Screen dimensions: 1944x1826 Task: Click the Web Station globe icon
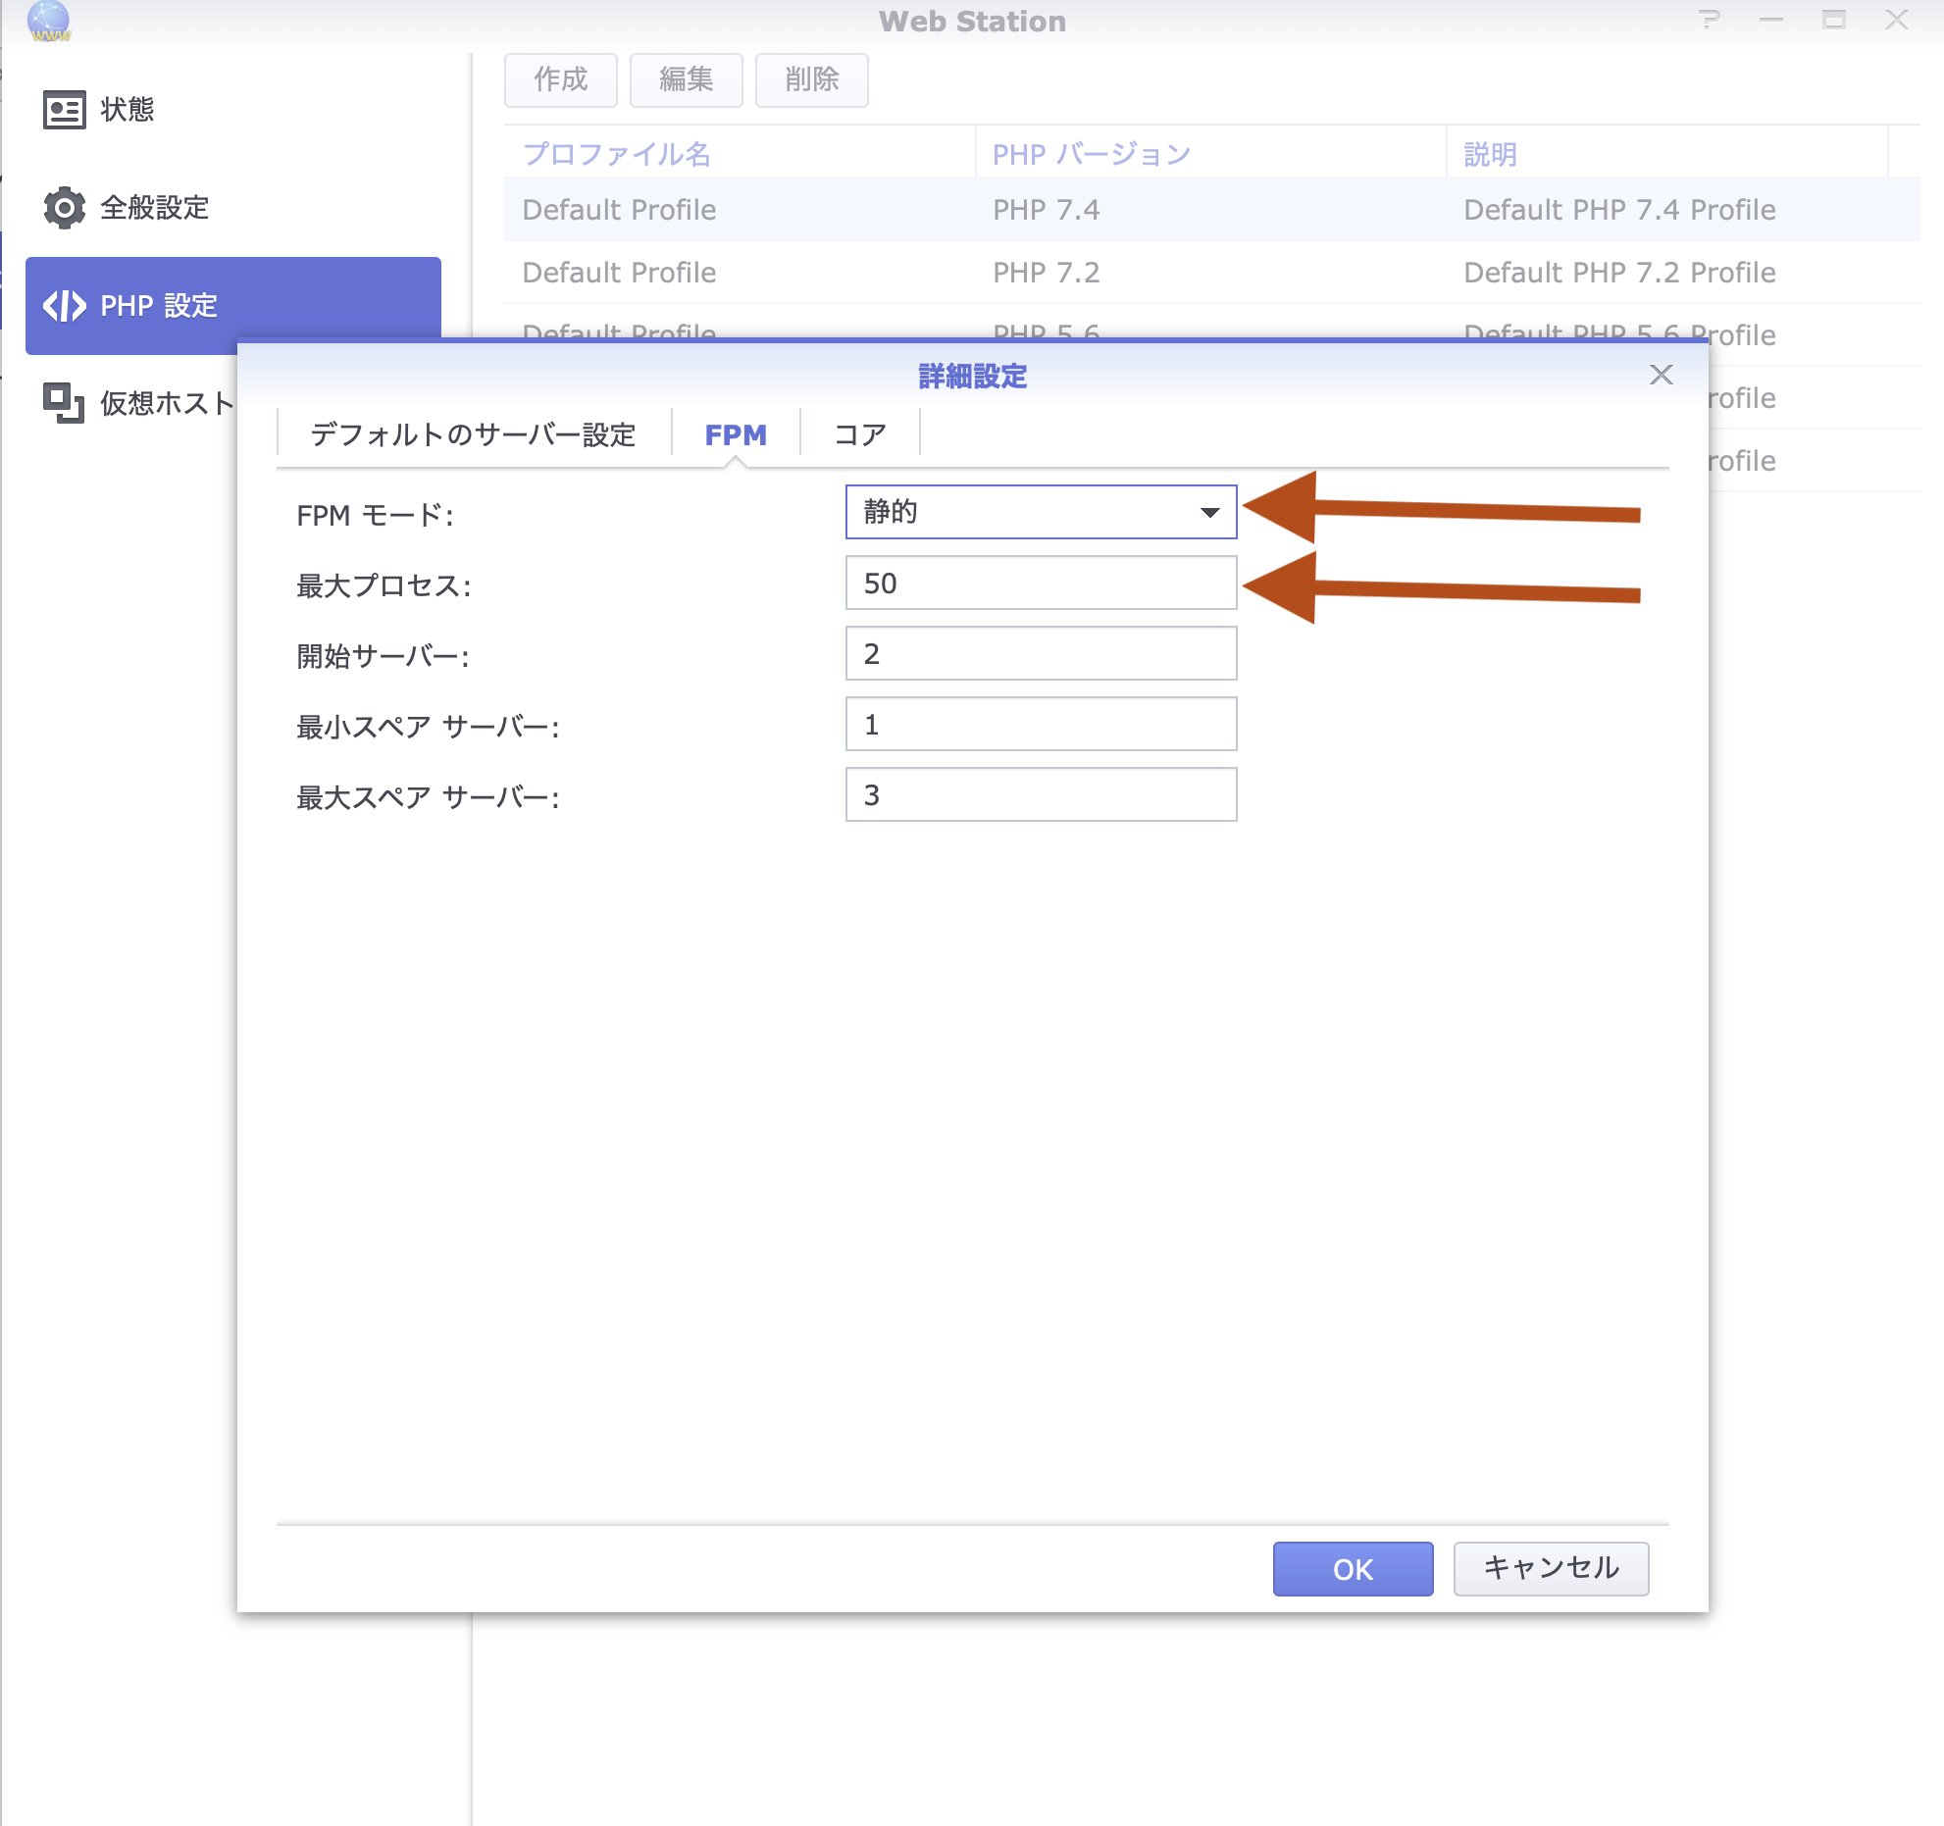pos(49,20)
